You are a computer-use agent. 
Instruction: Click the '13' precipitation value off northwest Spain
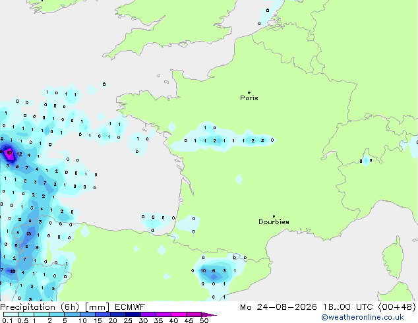tap(28, 234)
